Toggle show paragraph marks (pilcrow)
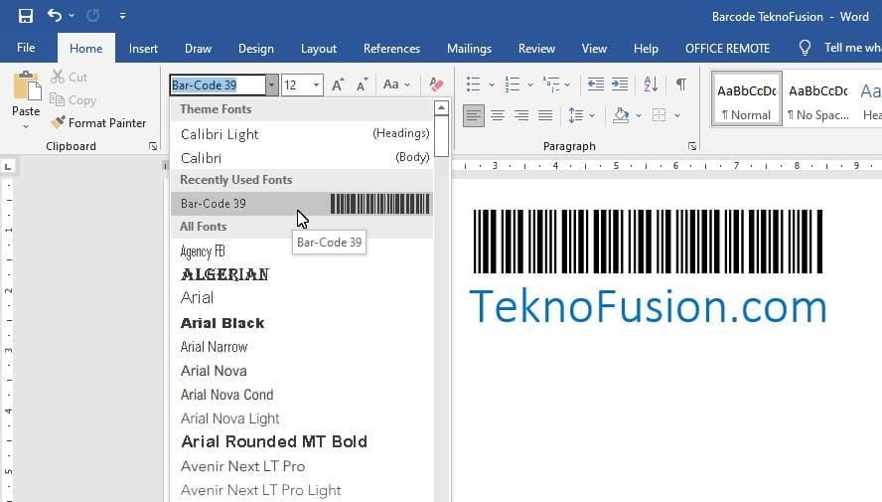Viewport: 882px width, 502px height. (x=680, y=84)
